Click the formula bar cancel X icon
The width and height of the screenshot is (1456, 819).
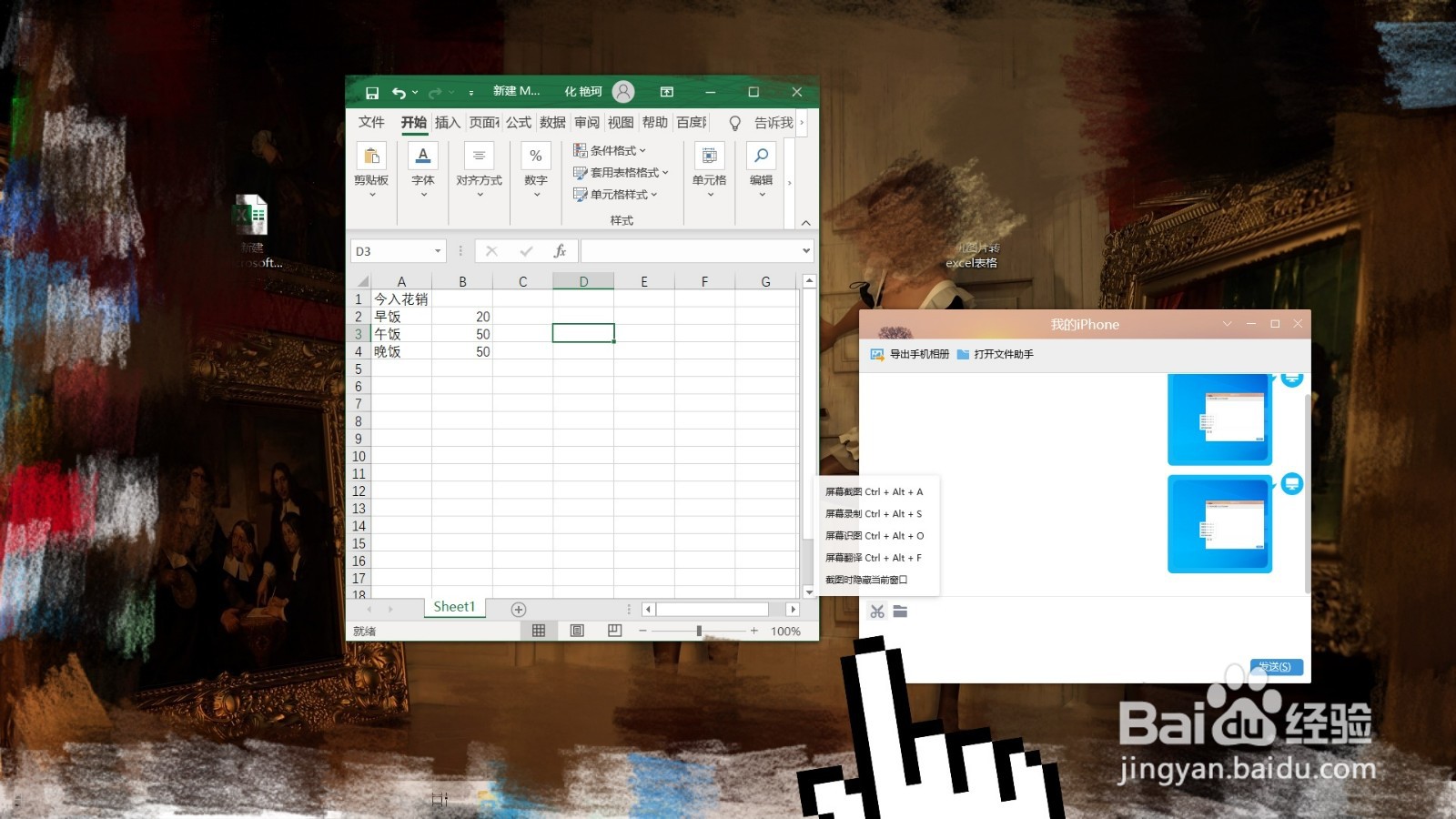pyautogui.click(x=491, y=251)
